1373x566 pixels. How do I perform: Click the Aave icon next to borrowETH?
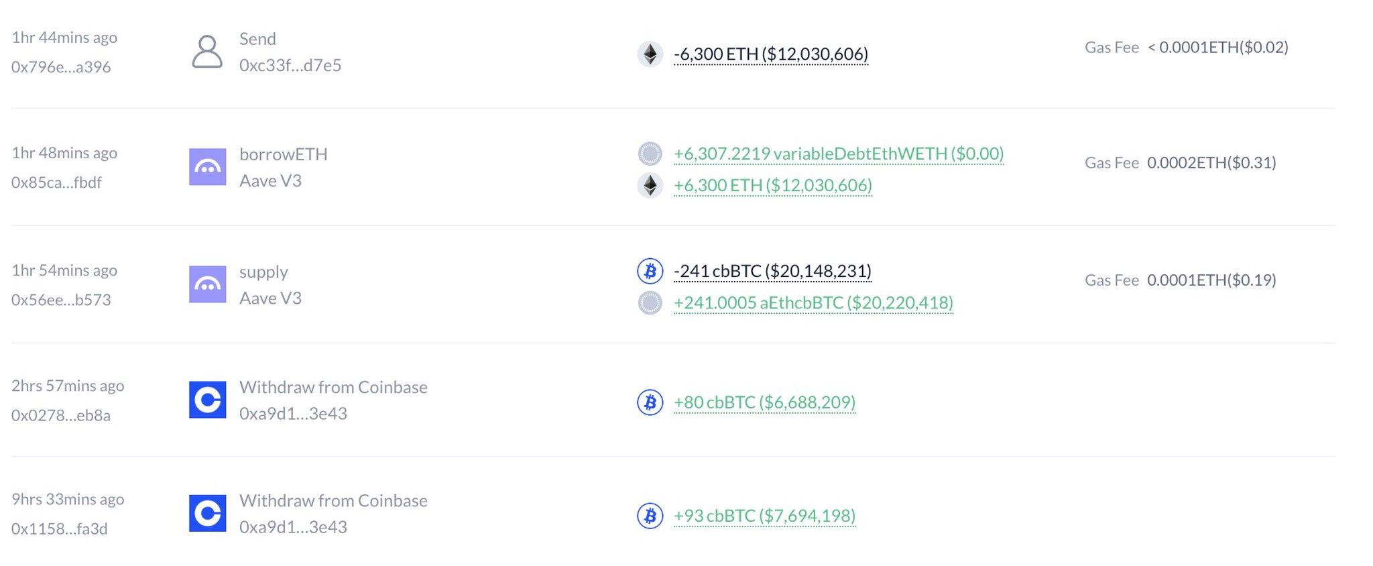click(x=207, y=167)
